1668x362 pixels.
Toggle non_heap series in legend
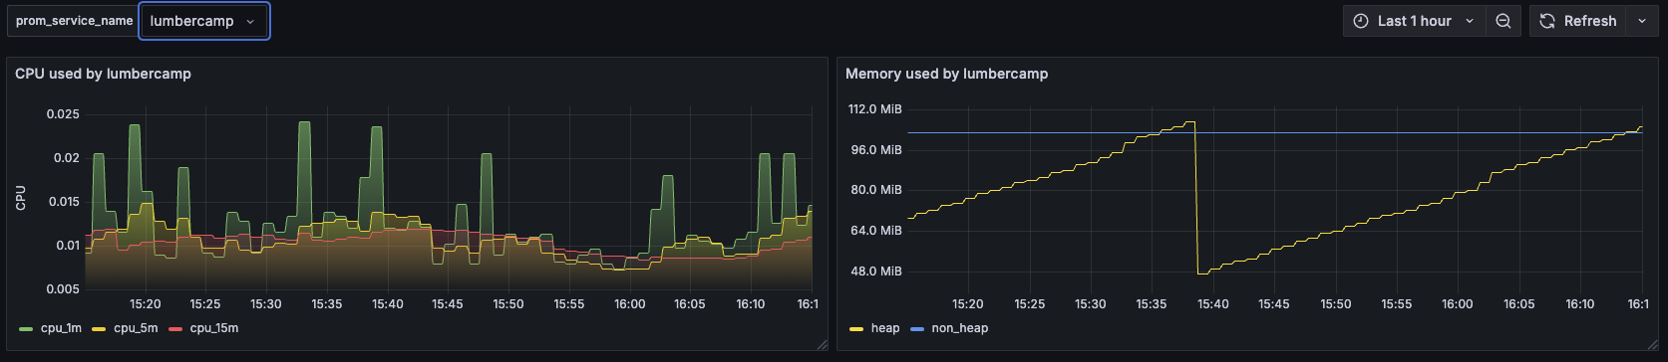coord(948,328)
